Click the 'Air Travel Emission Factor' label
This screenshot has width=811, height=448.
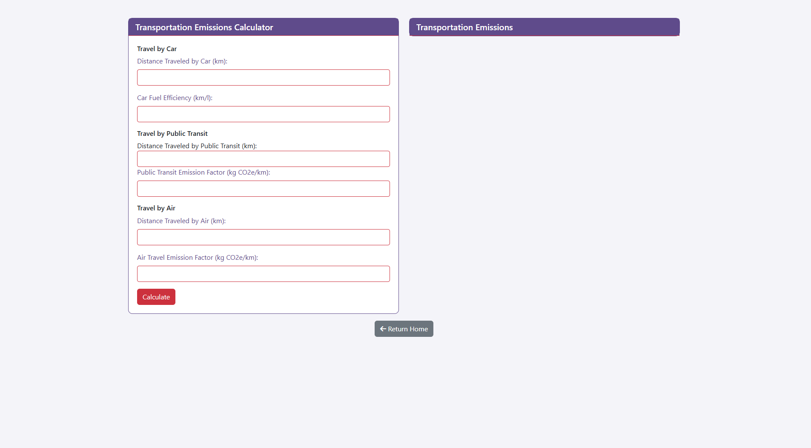[197, 258]
